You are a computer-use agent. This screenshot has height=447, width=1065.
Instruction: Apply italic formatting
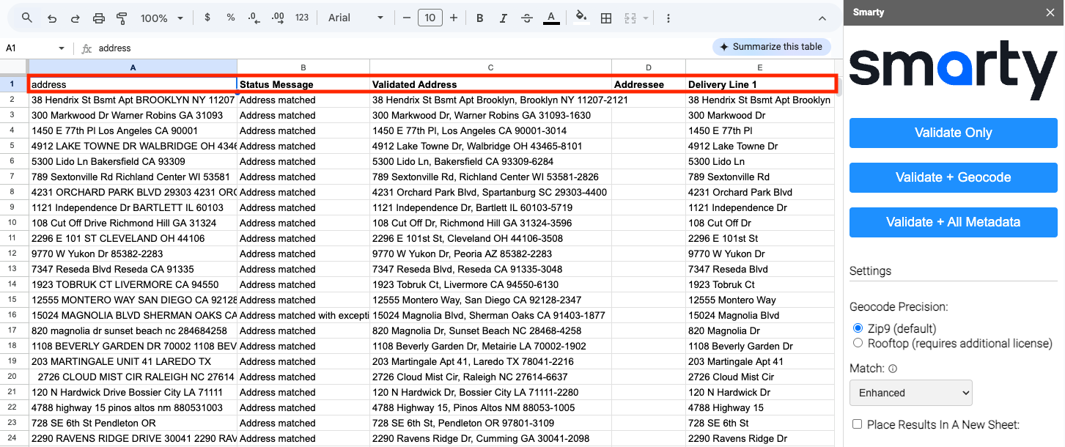click(503, 18)
